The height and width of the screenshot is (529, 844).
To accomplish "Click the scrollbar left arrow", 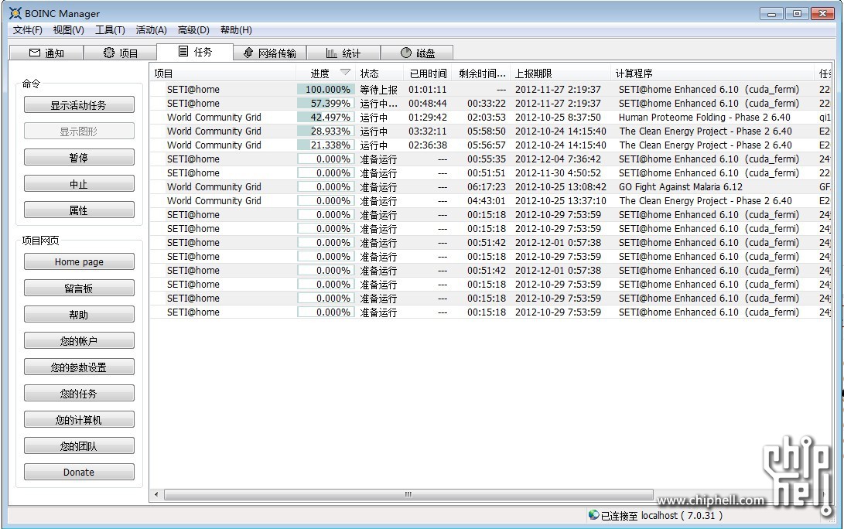I will coord(156,494).
